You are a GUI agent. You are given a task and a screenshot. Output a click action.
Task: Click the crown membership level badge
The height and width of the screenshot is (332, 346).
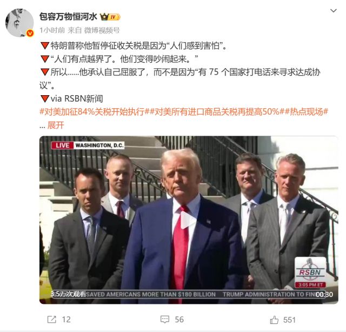point(110,17)
